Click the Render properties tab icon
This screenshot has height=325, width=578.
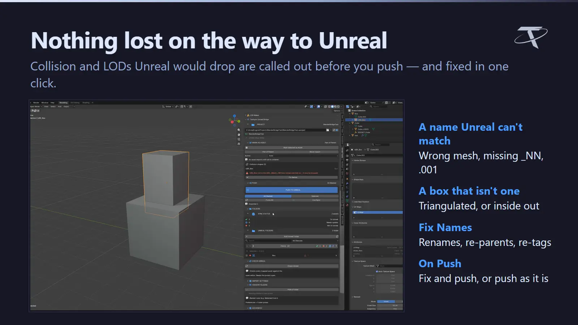pyautogui.click(x=347, y=156)
